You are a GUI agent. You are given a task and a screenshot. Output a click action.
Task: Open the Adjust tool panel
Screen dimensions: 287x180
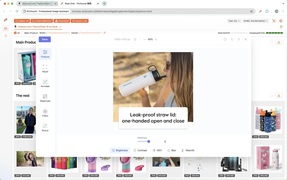coord(45,68)
